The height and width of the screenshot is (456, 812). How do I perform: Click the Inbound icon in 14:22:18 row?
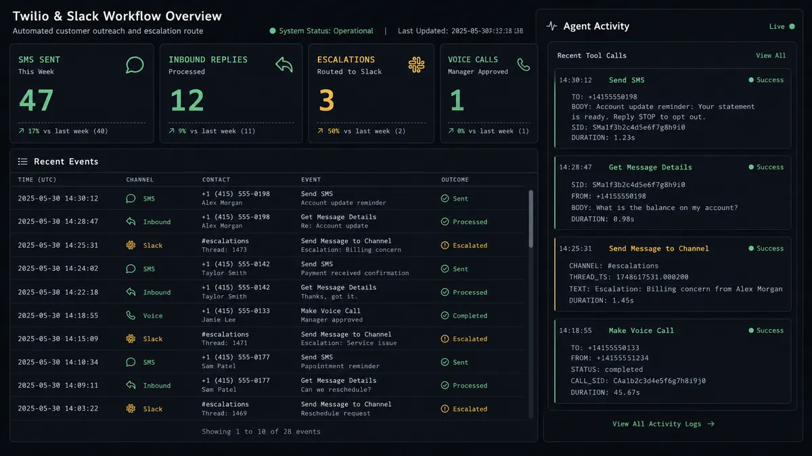coord(131,293)
